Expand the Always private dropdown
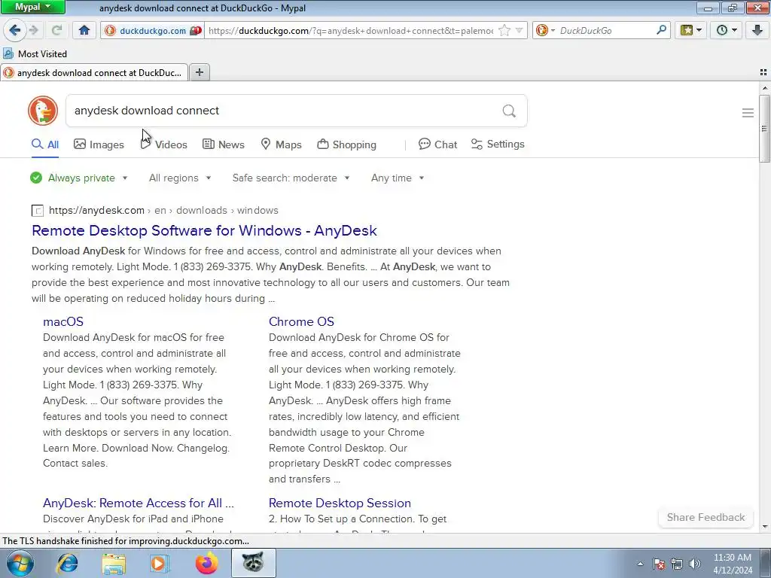Image resolution: width=771 pixels, height=578 pixels. (78, 178)
